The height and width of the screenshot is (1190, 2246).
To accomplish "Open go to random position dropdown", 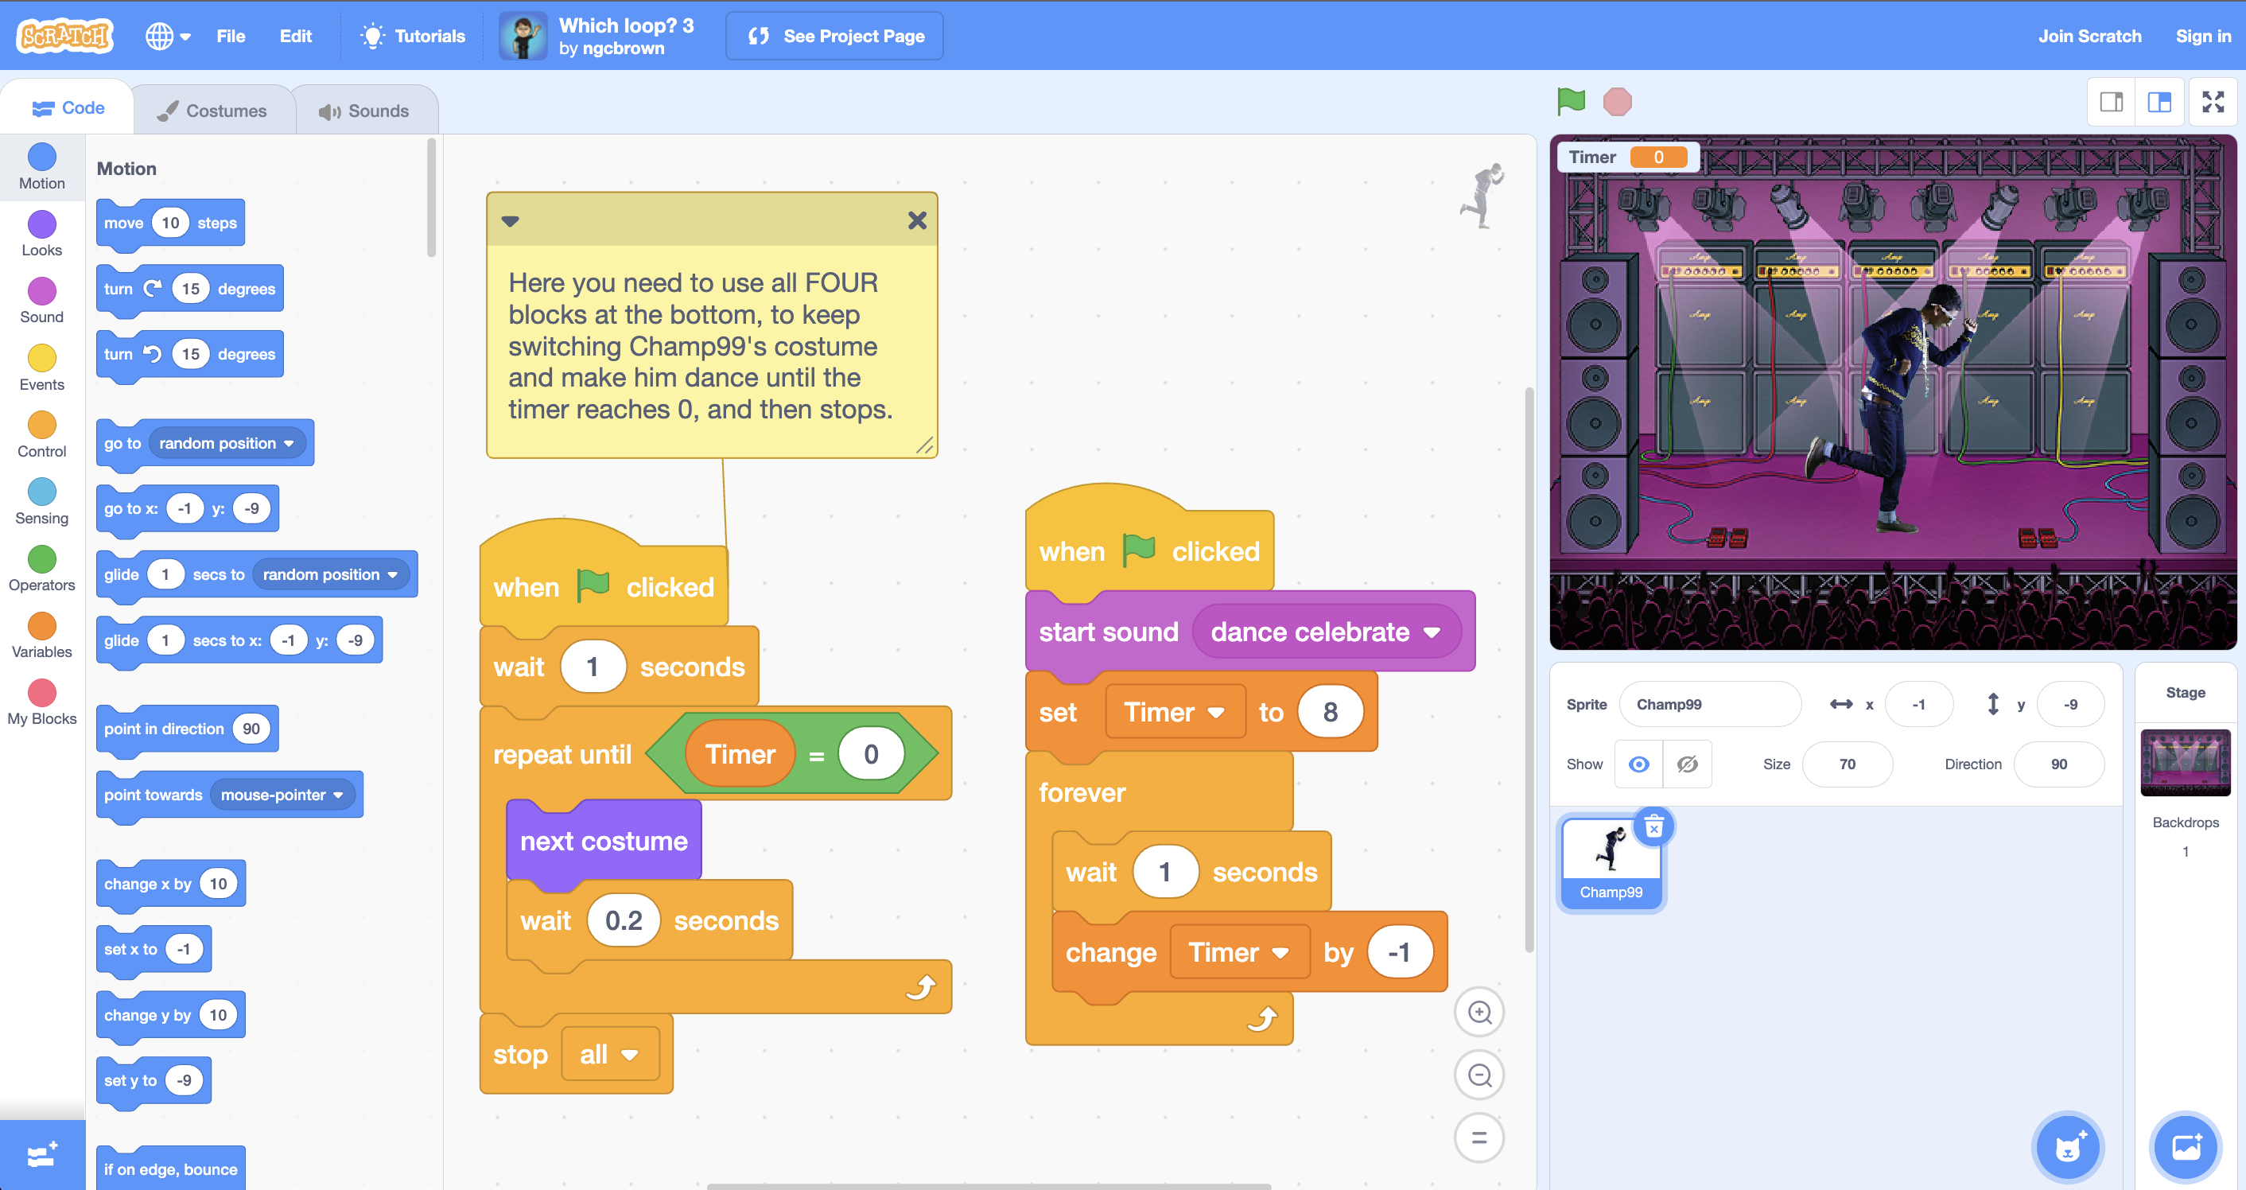I will (227, 443).
